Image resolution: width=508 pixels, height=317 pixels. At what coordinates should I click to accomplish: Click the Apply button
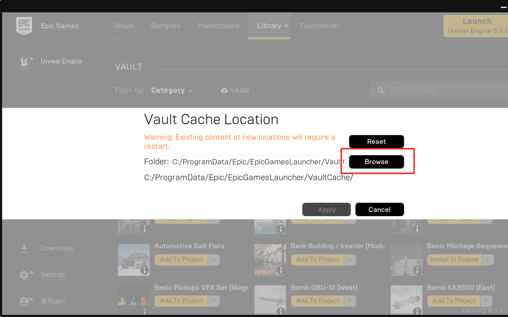click(327, 209)
